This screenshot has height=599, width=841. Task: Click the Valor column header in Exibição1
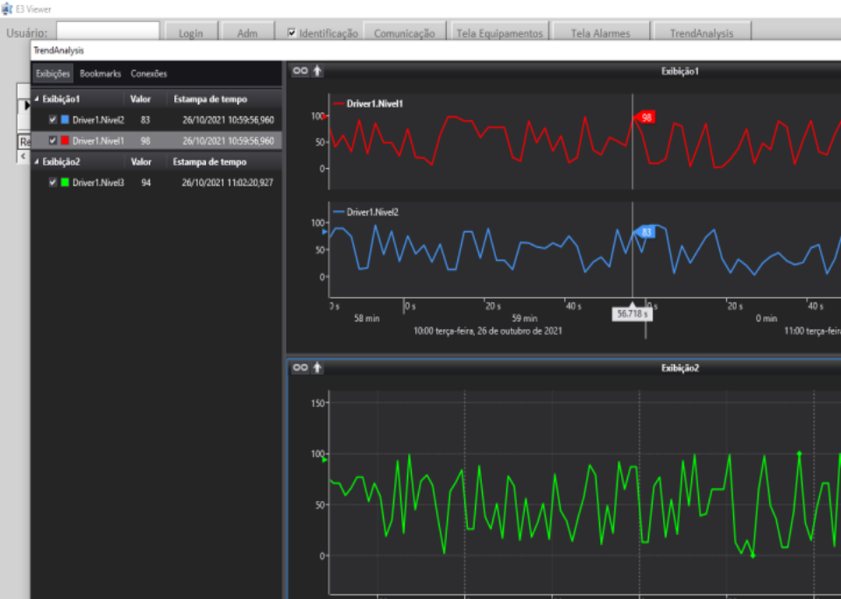coord(140,99)
